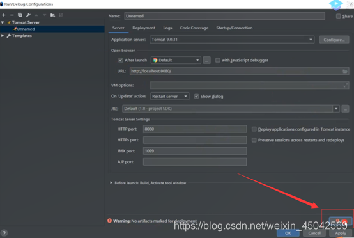Click folder icon in URL field

pyautogui.click(x=345, y=71)
